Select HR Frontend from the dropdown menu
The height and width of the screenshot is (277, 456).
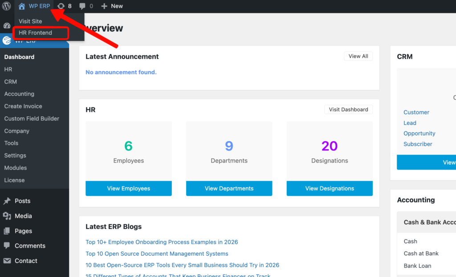coord(36,33)
